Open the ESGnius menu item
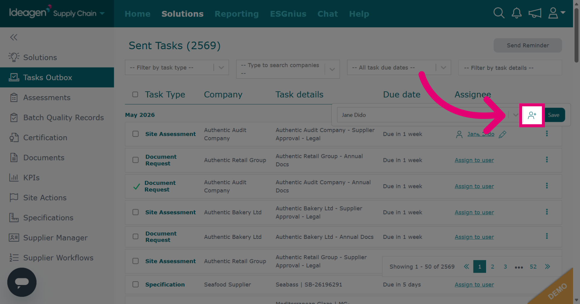Image resolution: width=580 pixels, height=304 pixels. pos(288,14)
